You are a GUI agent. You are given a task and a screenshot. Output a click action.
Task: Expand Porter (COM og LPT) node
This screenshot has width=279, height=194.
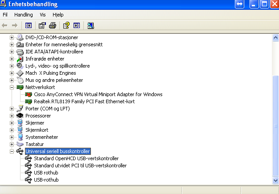(12, 109)
